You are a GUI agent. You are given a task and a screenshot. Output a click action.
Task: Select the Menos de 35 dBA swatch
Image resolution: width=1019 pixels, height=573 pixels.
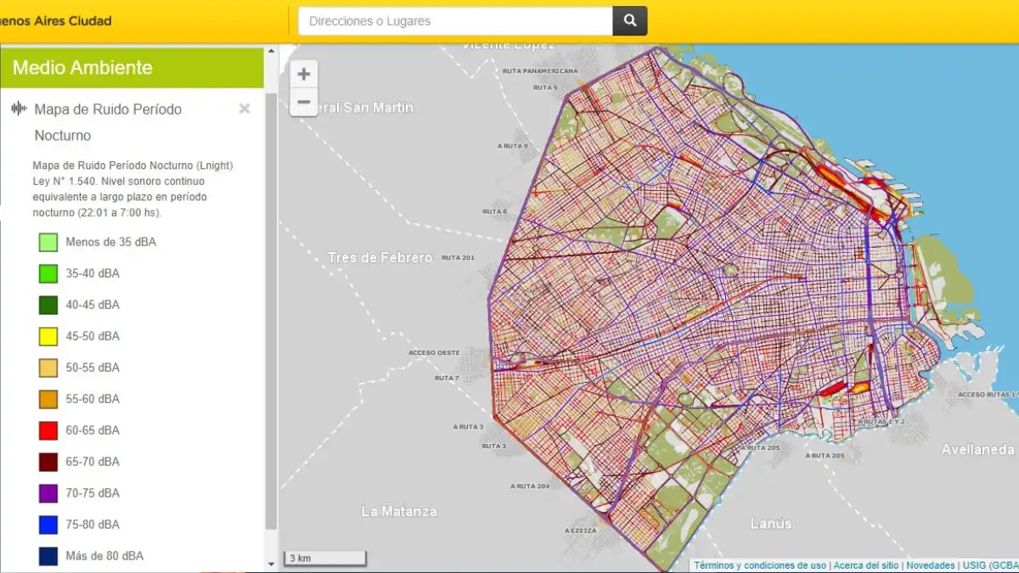[x=48, y=243]
